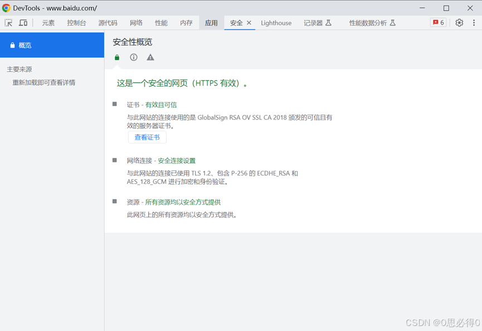Activate the inspect element picker icon
The width and height of the screenshot is (482, 331).
(x=8, y=23)
